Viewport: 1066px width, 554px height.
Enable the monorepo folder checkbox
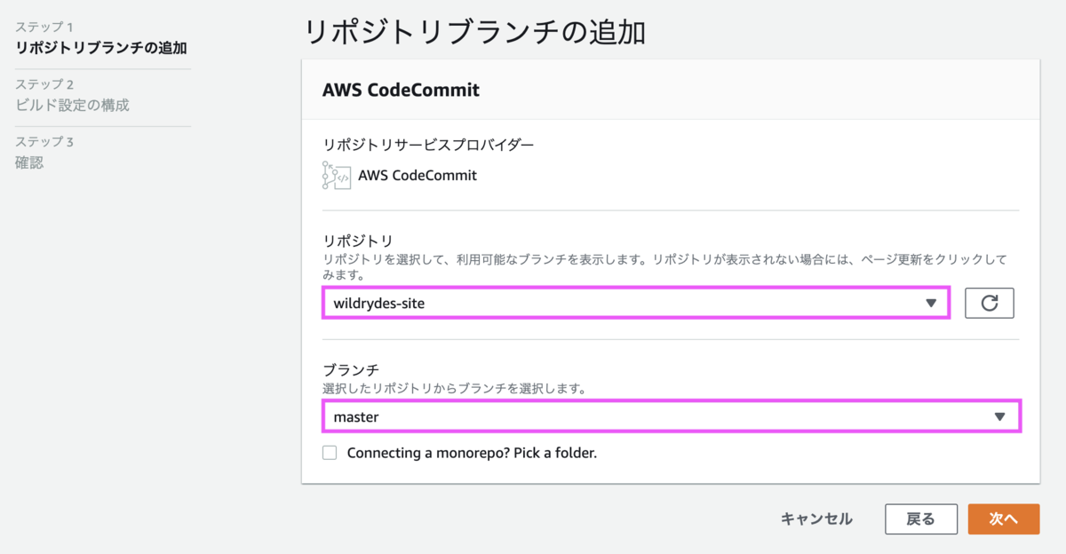pos(330,453)
